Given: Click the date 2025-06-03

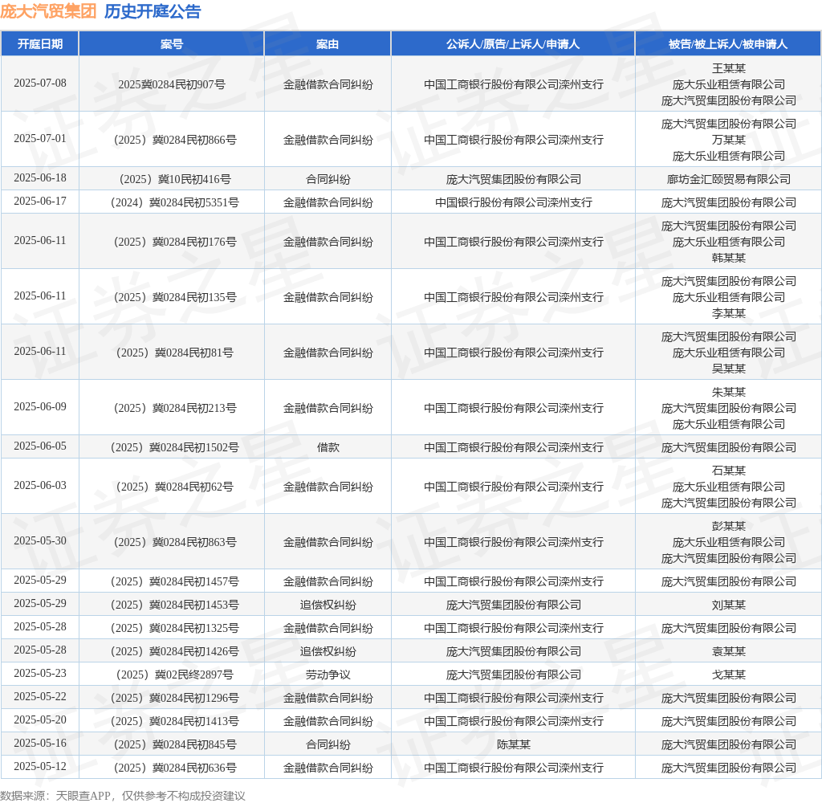Looking at the screenshot, I should [x=40, y=485].
